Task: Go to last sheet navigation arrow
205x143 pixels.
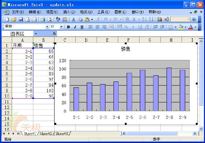Action: coord(18,133)
